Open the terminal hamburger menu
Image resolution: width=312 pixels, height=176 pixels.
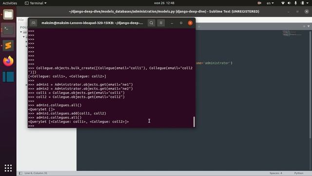161,23
